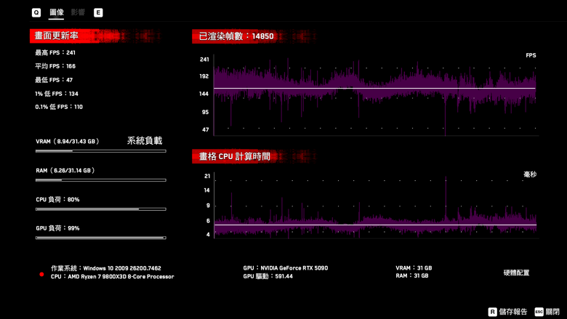Switch to the 影響 tab
567x319 pixels.
point(78,12)
